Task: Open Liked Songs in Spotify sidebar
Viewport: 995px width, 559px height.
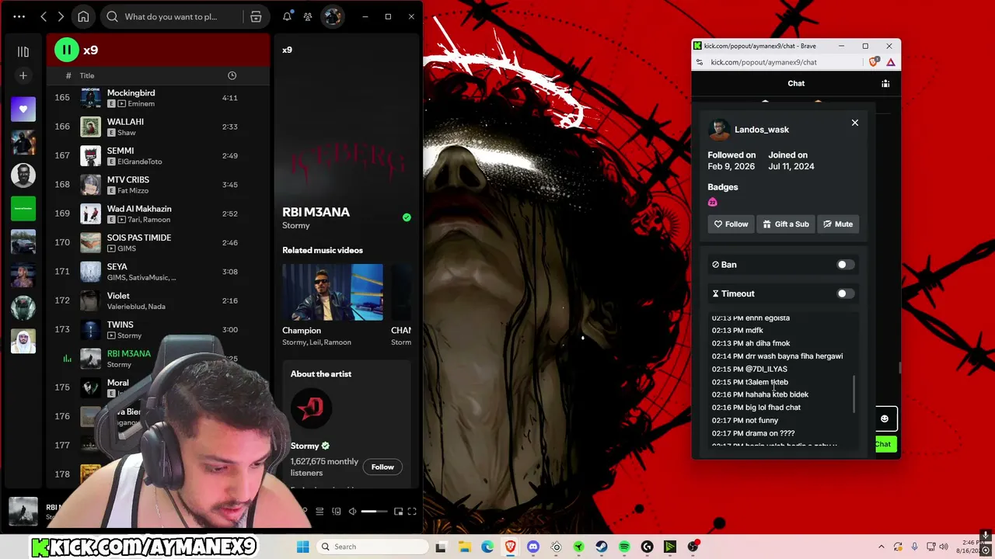Action: point(23,109)
